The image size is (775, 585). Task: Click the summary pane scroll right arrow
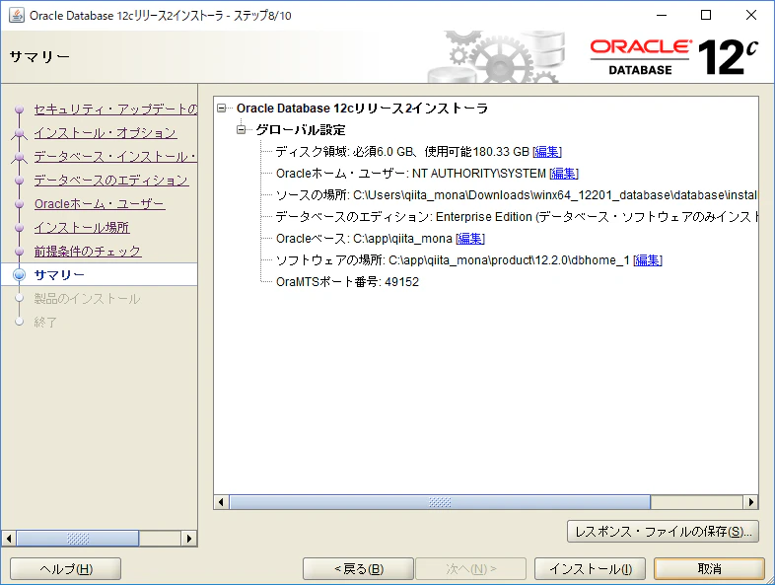(x=750, y=502)
